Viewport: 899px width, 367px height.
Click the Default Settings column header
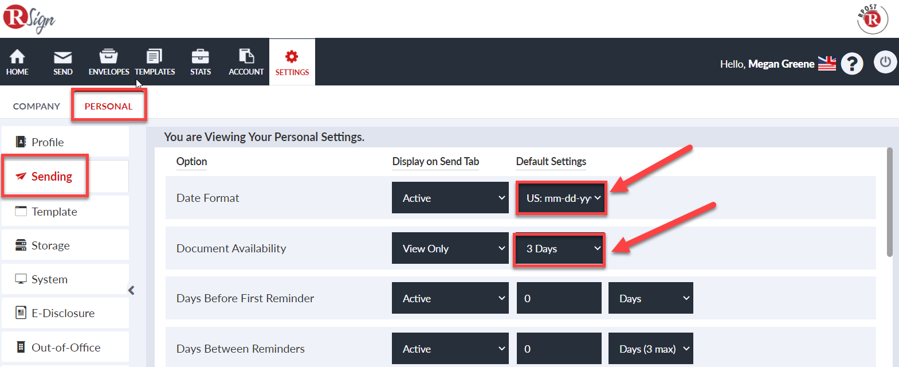point(551,162)
